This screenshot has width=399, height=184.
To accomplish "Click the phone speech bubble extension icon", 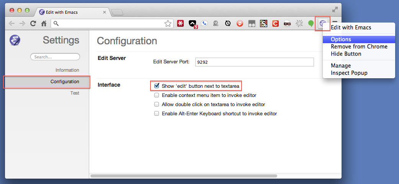I will (x=204, y=24).
